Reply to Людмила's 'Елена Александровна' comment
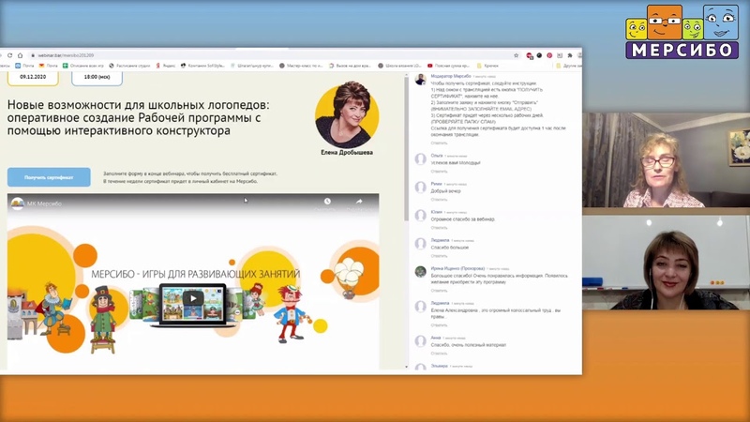Screen dimensions: 750x422 click(x=439, y=325)
